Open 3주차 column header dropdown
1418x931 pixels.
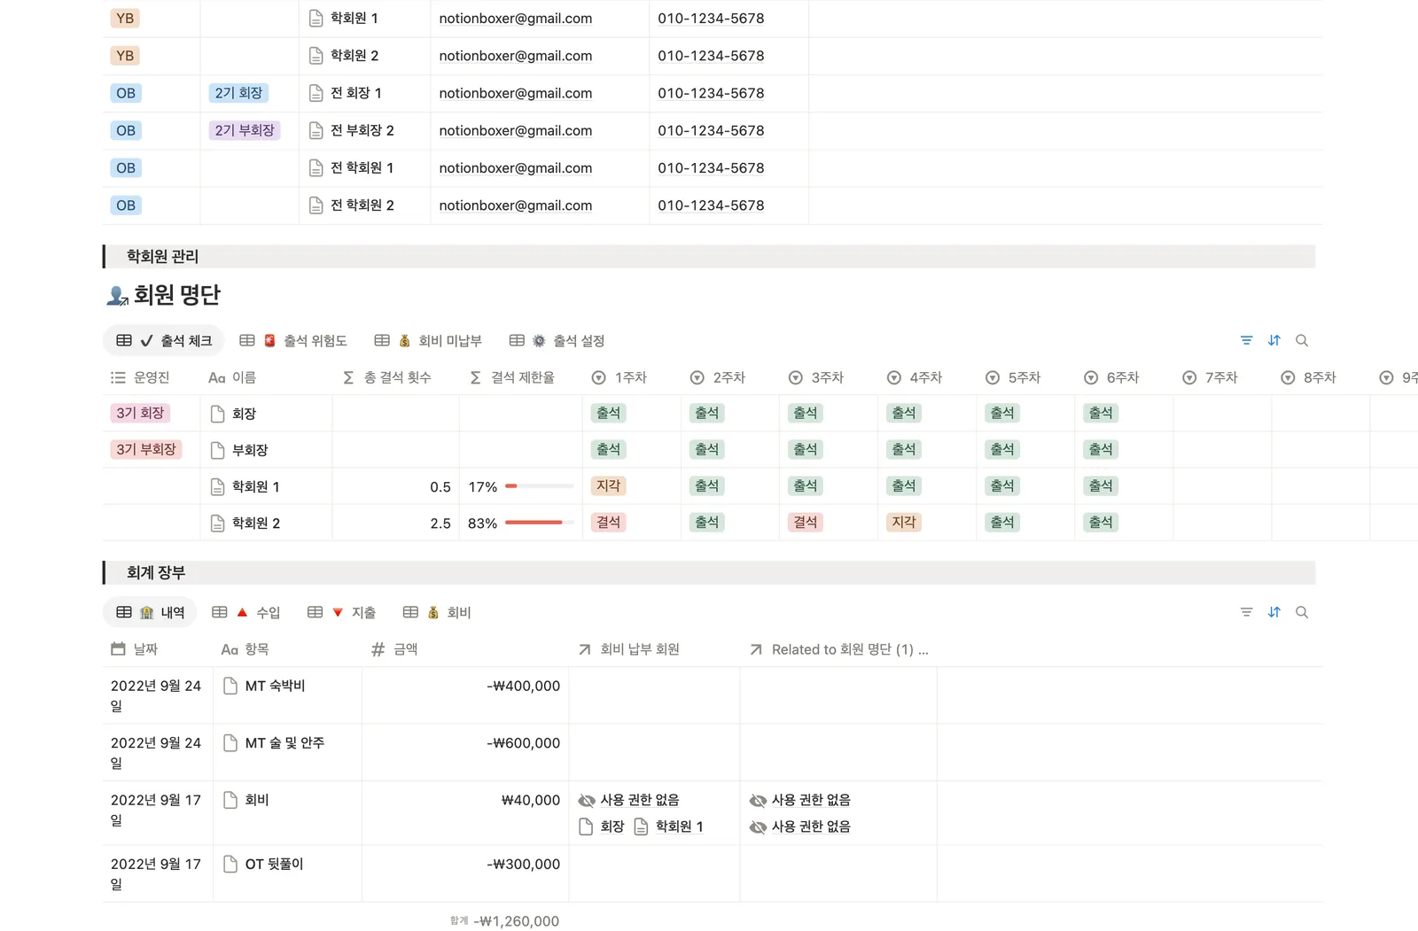click(x=828, y=377)
